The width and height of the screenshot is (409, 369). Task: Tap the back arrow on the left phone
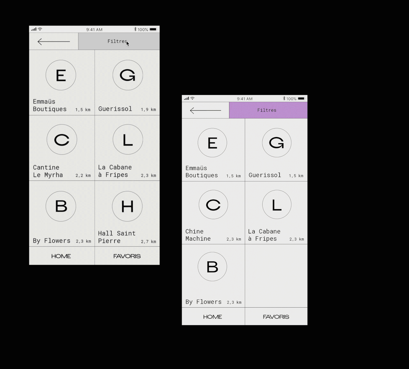[x=54, y=41]
